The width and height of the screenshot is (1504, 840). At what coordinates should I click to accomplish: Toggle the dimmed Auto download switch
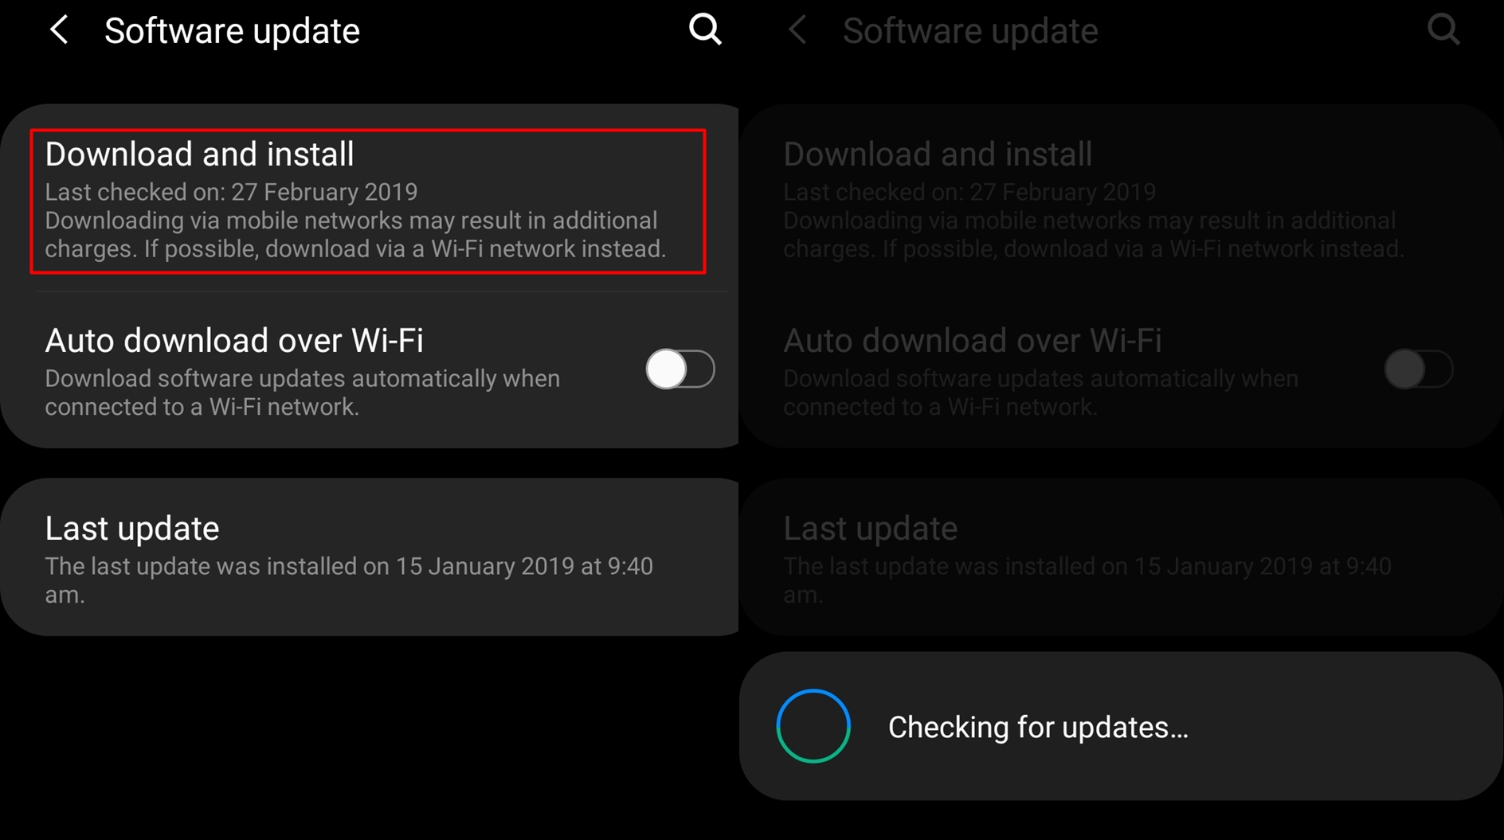click(1418, 369)
